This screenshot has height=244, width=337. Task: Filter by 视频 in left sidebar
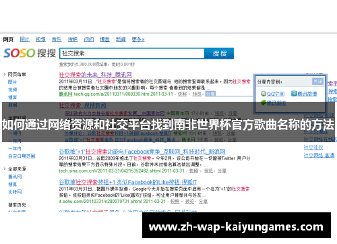tap(12, 90)
